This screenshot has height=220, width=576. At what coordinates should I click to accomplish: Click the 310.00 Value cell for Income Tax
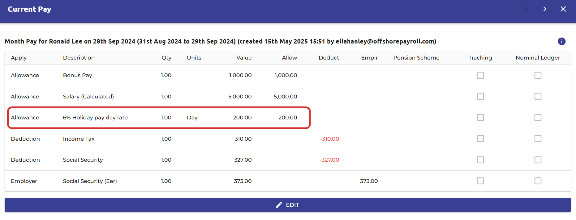[x=243, y=139]
